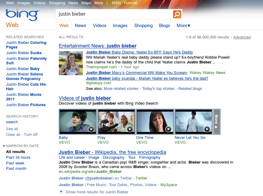Switch to the Blogs tab
Image resolution: width=263 pixels, height=196 pixels.
pyautogui.click(x=164, y=26)
